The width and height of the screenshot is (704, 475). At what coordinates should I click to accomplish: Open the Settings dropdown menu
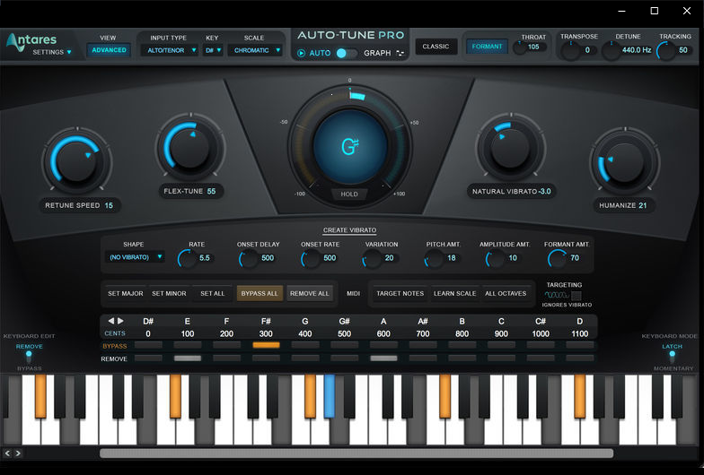coord(52,52)
